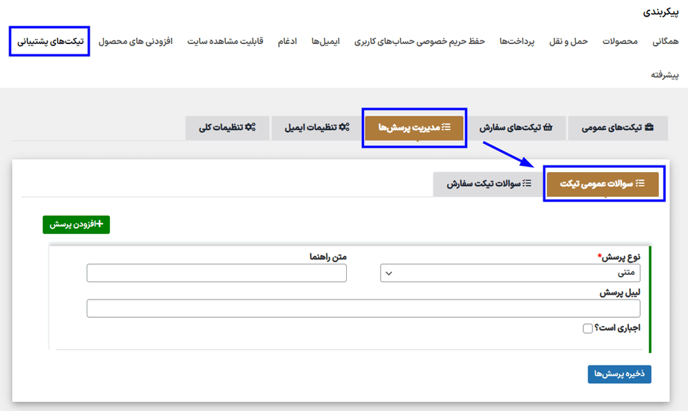The height and width of the screenshot is (411, 688).
Task: Open the تنظیمات ایمیل tab
Action: pos(316,128)
